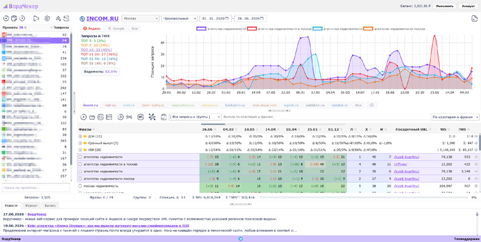The height and width of the screenshot is (242, 481).
Task: Open the /offices/ landing URL link
Action: point(400,164)
